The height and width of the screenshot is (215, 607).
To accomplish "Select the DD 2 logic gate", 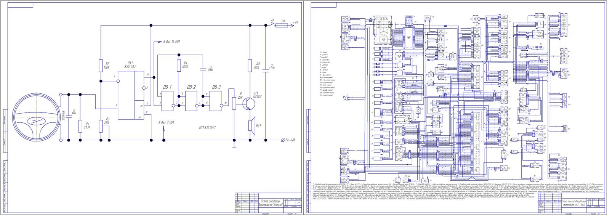I will tap(192, 101).
